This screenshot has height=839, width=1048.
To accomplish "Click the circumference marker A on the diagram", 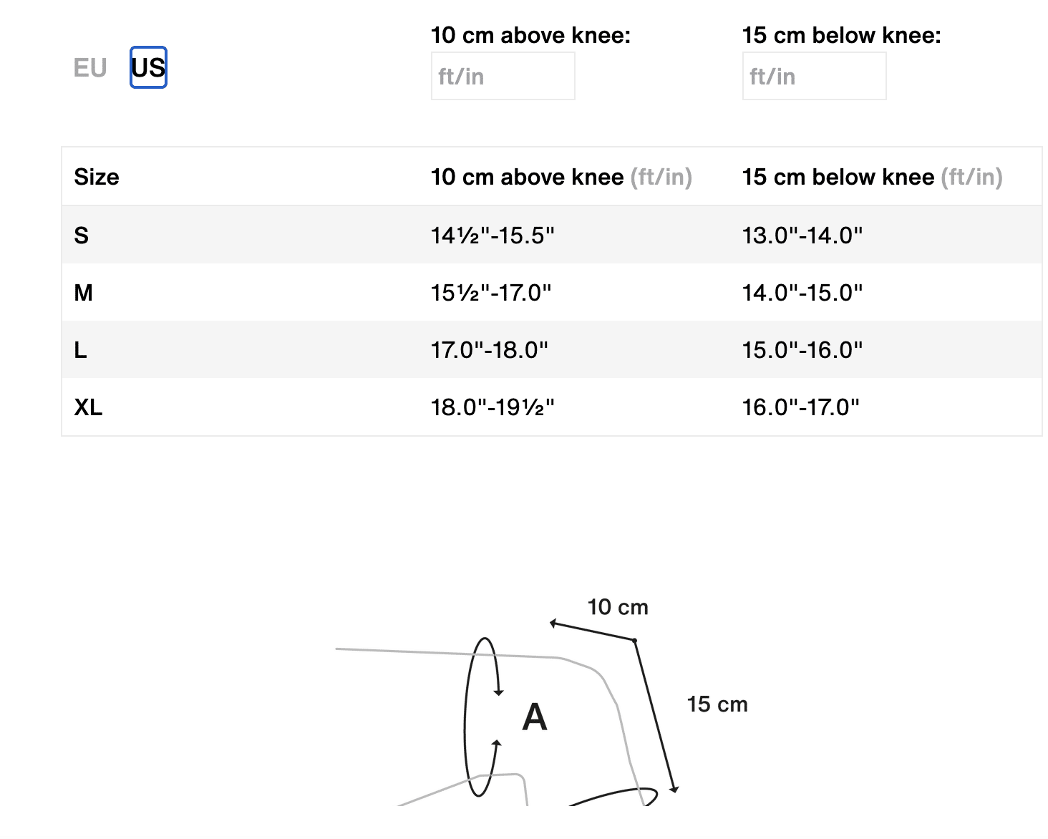I will pyautogui.click(x=534, y=718).
